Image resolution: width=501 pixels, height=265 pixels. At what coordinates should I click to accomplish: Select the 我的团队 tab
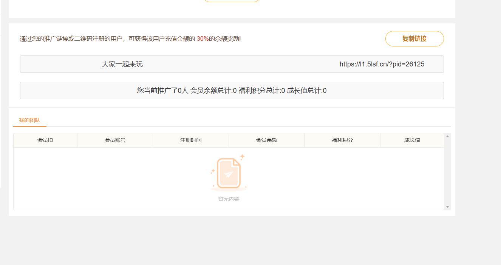tap(29, 120)
